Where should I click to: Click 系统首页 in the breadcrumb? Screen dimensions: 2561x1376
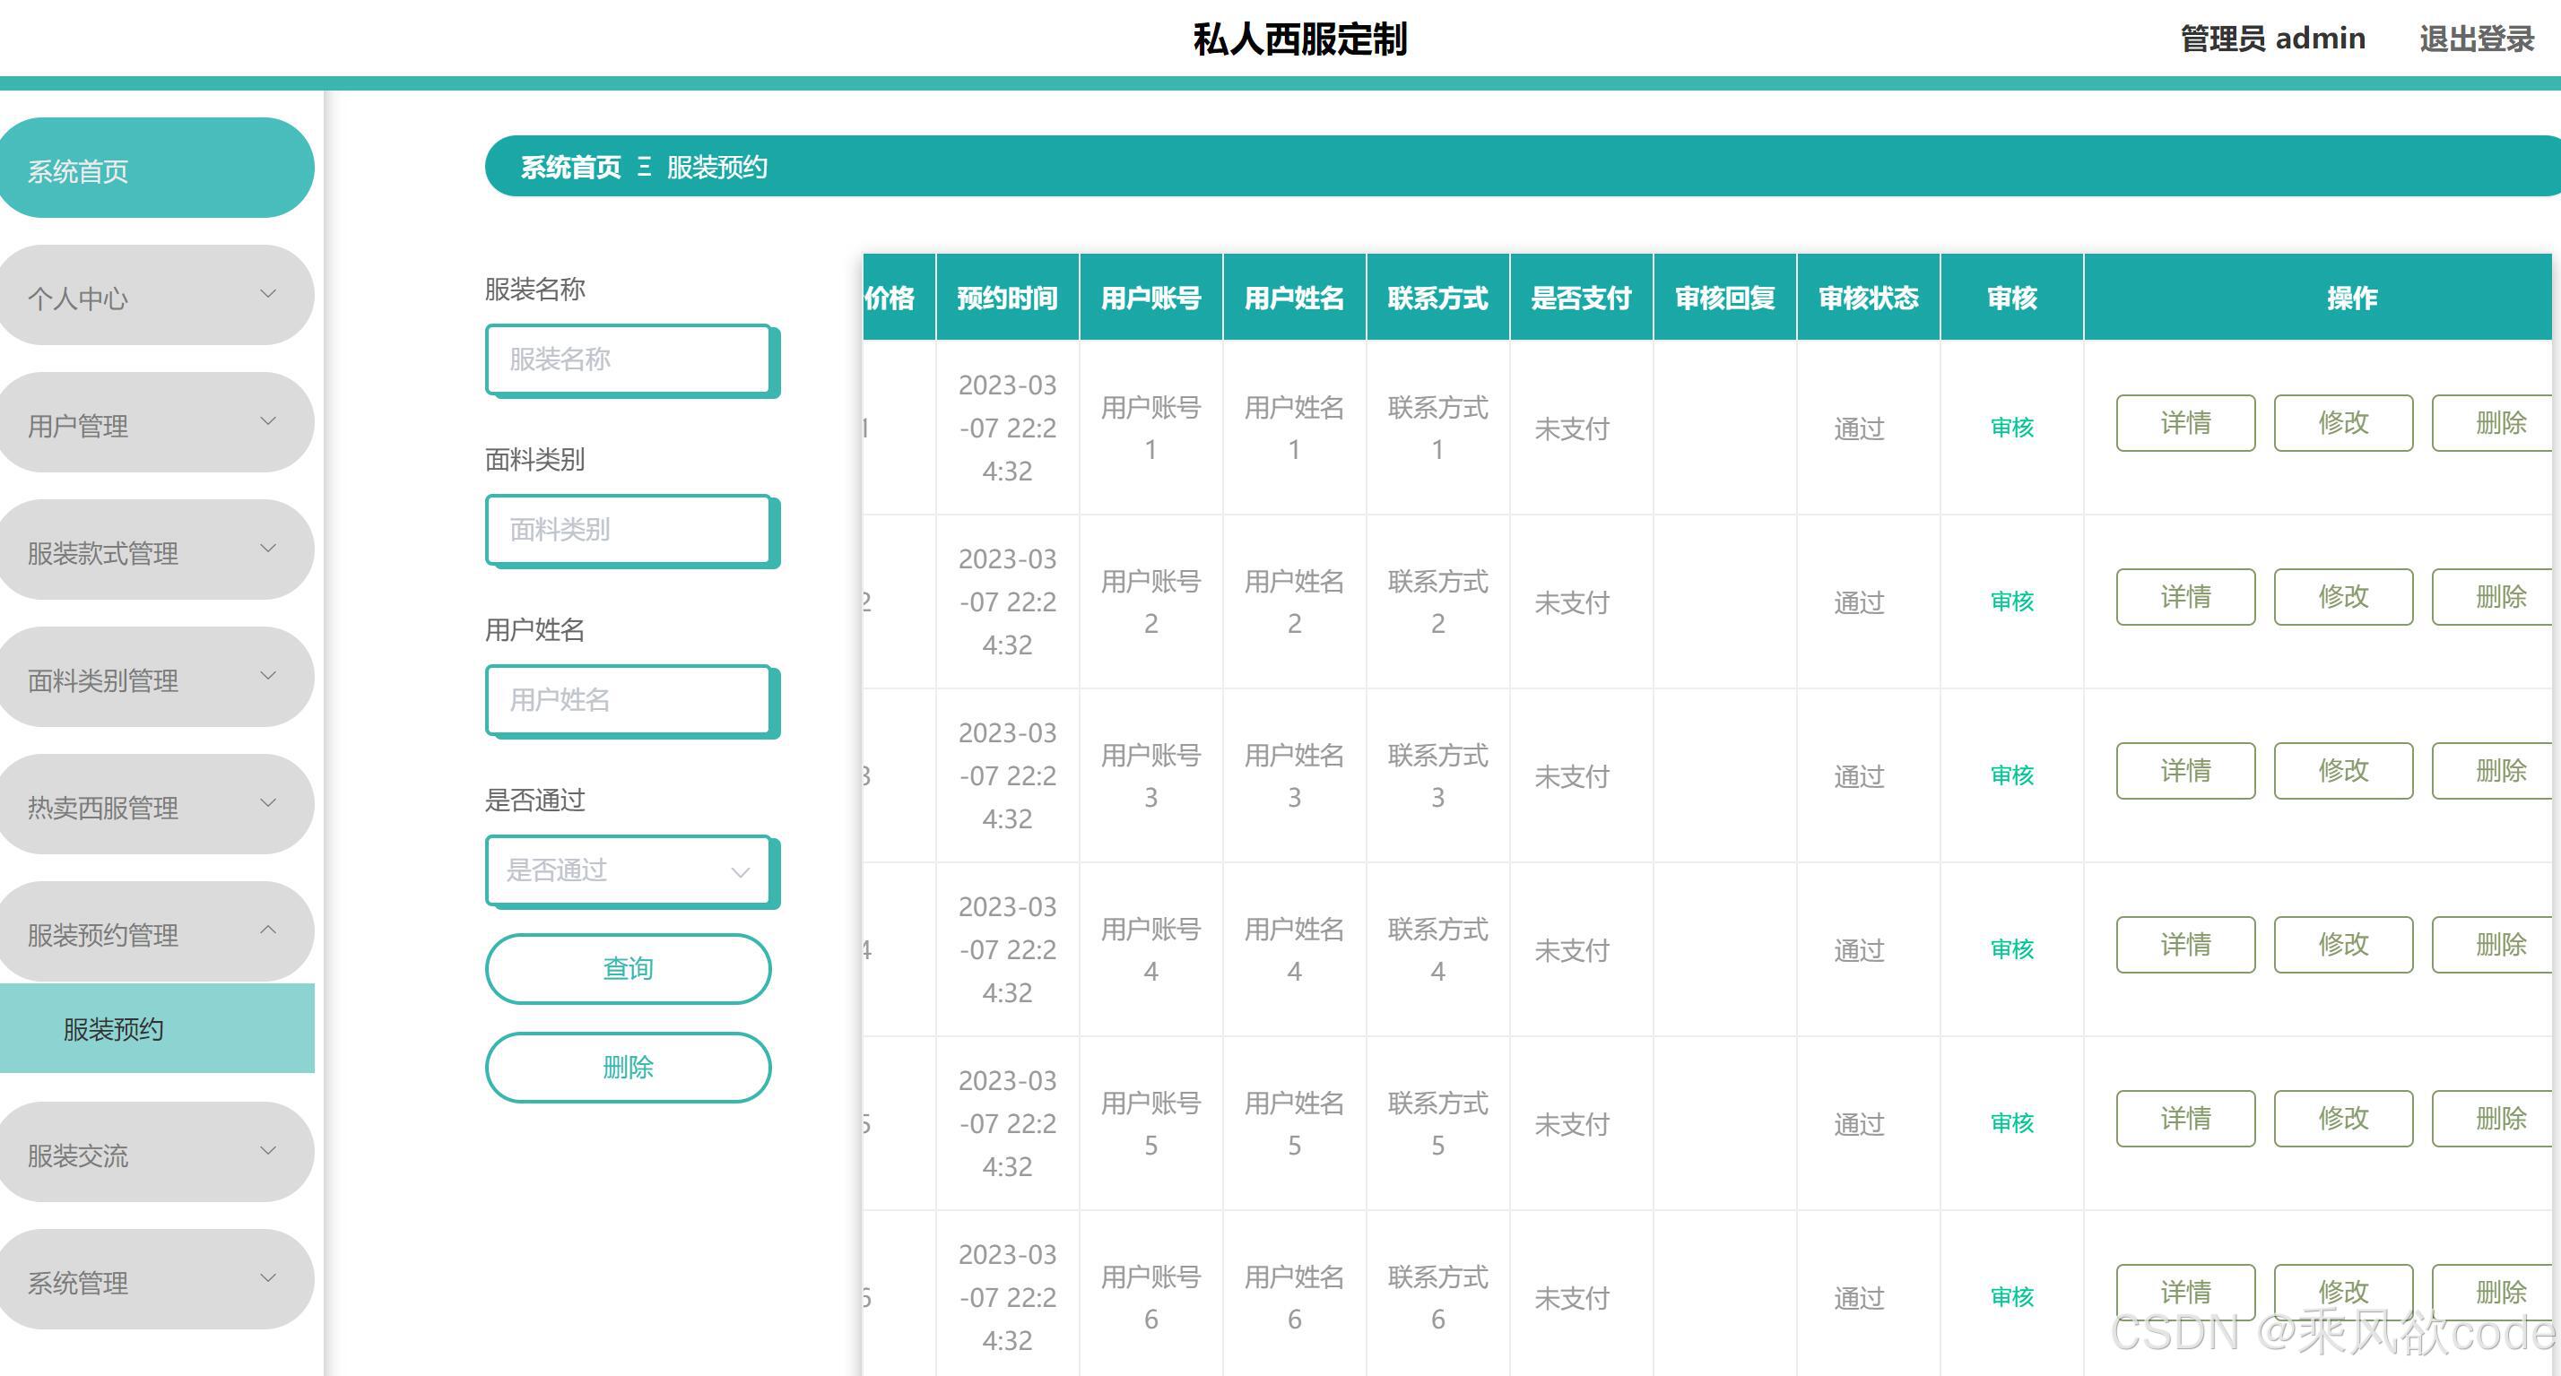point(570,167)
